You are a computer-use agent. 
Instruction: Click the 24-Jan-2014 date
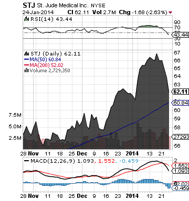point(38,13)
